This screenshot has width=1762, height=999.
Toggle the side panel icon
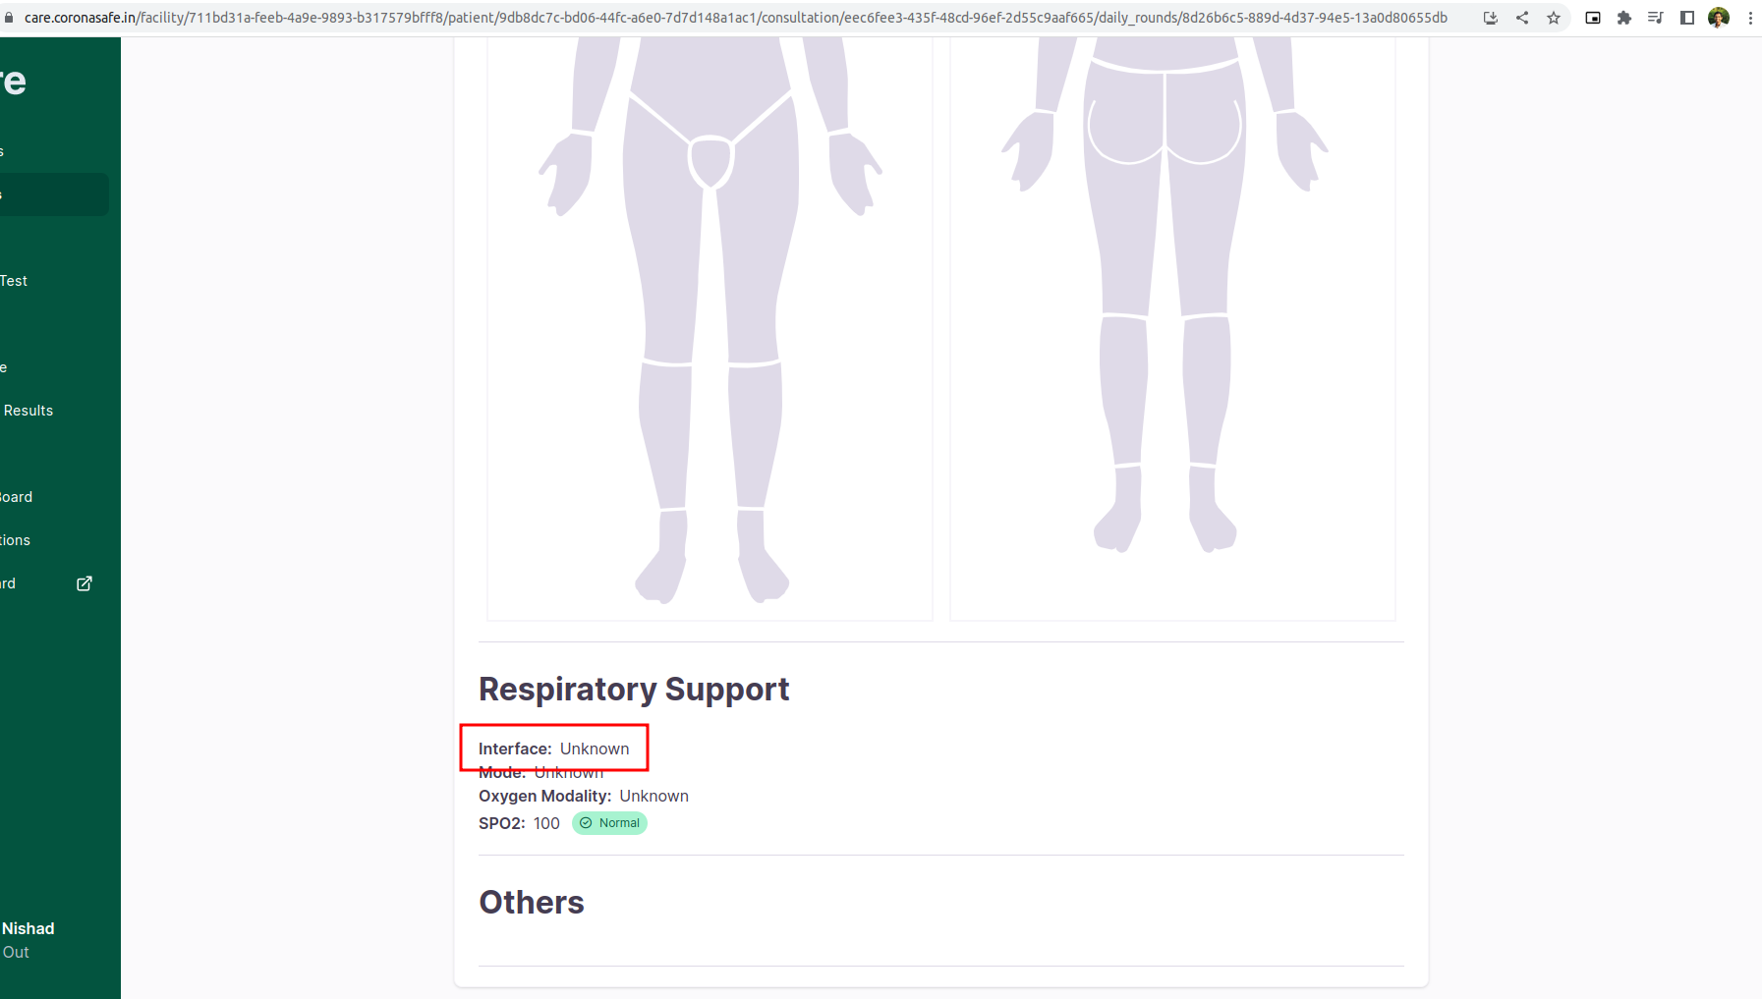point(1687,17)
